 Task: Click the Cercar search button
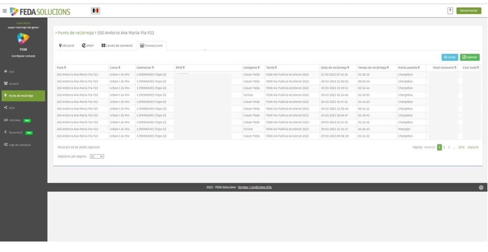tap(450, 57)
